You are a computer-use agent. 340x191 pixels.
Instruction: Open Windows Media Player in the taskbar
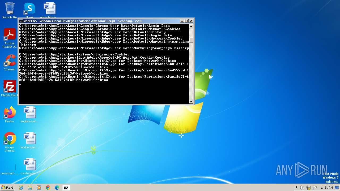39,188
